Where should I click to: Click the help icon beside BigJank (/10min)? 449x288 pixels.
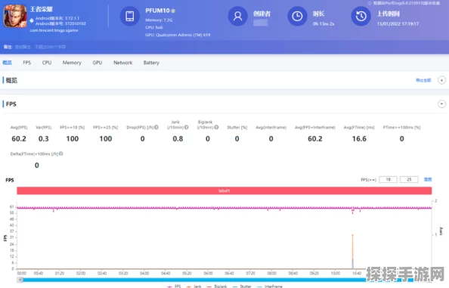[216, 128]
